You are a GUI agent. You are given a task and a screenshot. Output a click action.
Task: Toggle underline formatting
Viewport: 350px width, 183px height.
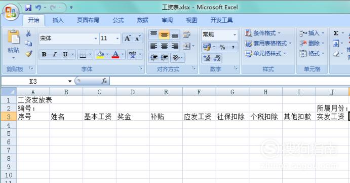coord(65,54)
